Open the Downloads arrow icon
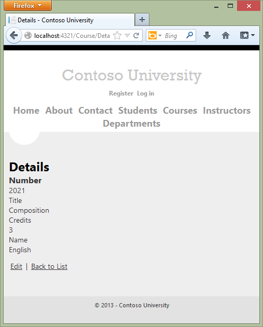Viewport: 263px width, 327px height. (207, 35)
